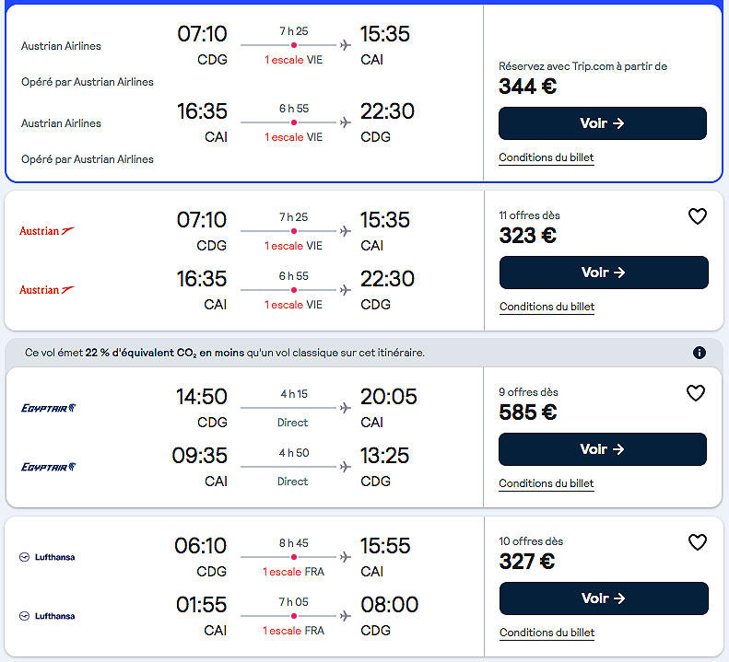Save the 323 € Austrian flight to favorites

coord(698,216)
